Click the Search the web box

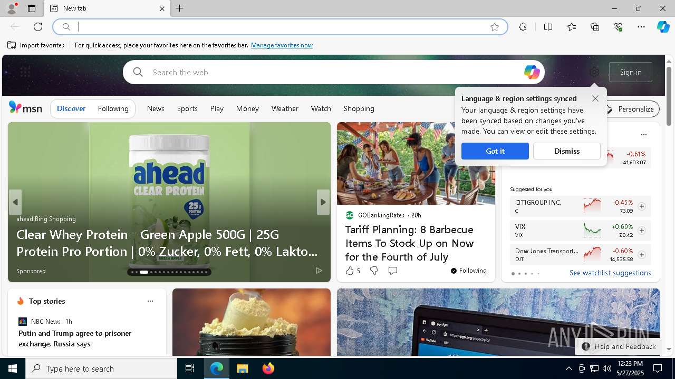(x=333, y=72)
